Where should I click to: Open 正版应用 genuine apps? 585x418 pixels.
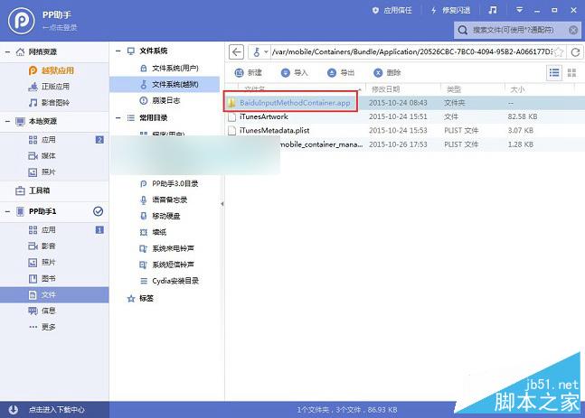pos(49,87)
